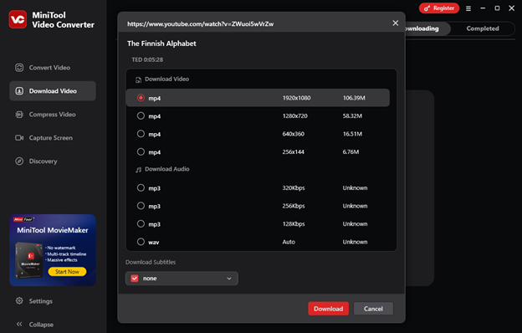Select mp4 1280x720 radio button
This screenshot has height=333, width=522.
[x=141, y=115]
